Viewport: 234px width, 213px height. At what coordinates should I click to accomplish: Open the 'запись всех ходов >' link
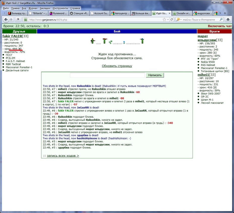coord(63,156)
